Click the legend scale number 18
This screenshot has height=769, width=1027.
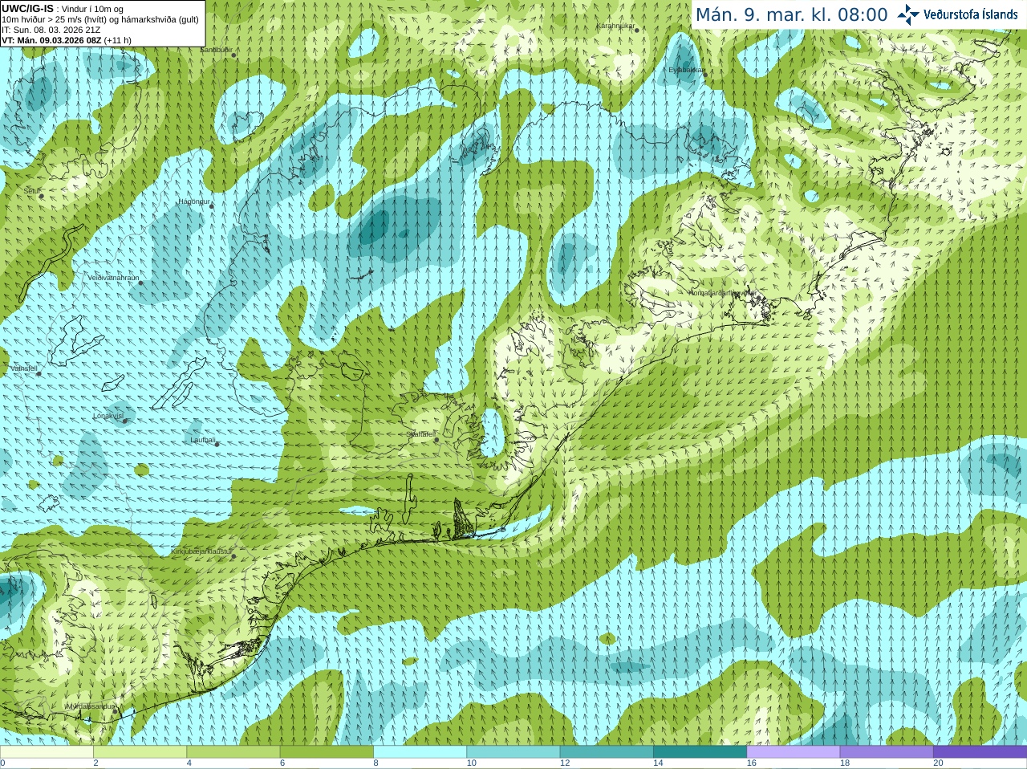(x=845, y=763)
